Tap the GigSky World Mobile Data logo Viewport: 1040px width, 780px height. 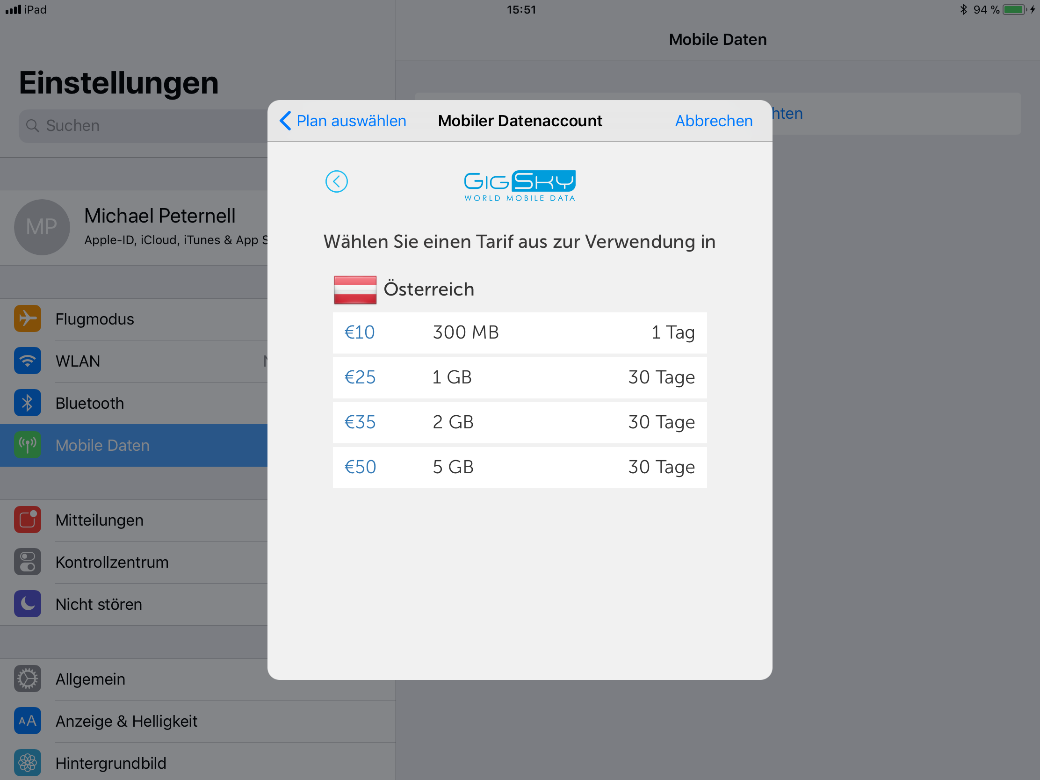[x=520, y=186]
